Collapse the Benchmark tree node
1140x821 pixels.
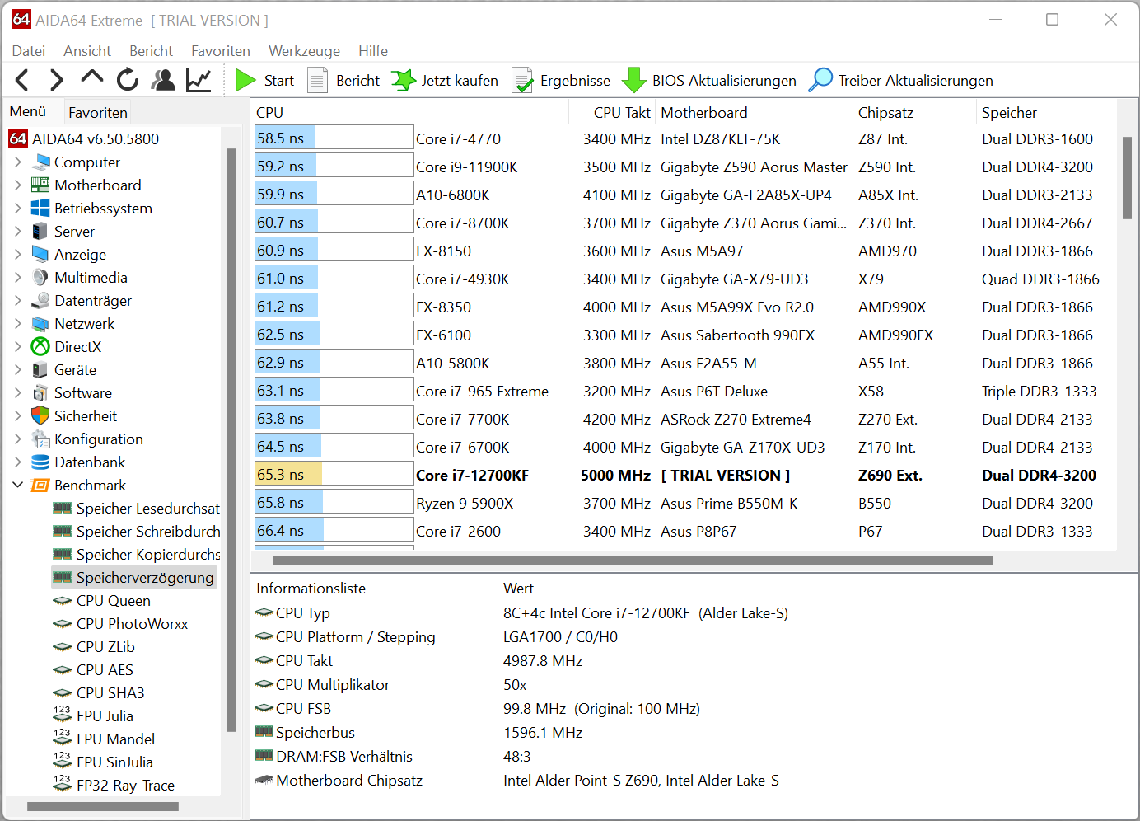pos(18,486)
